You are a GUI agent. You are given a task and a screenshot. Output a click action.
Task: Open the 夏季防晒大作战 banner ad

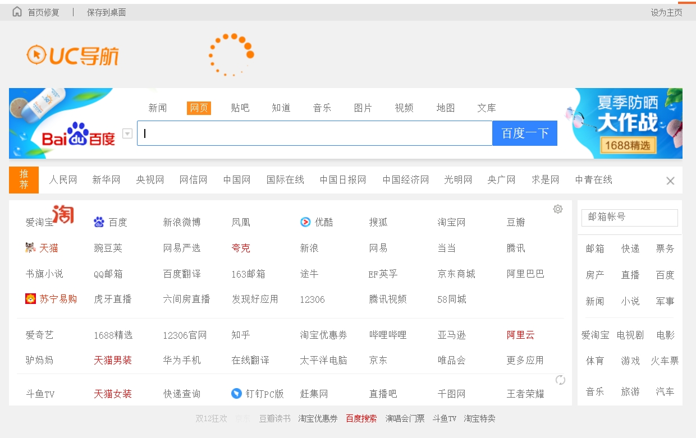628,123
